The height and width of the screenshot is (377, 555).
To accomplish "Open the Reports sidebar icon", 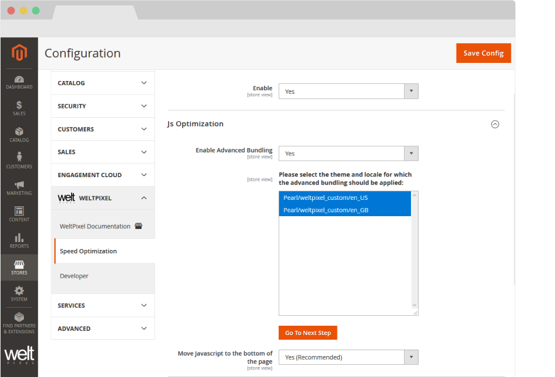I will click(x=19, y=238).
